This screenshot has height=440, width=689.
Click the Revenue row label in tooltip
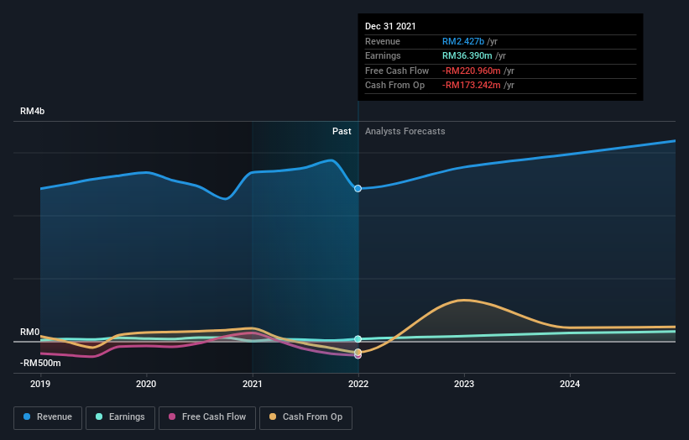pyautogui.click(x=383, y=41)
